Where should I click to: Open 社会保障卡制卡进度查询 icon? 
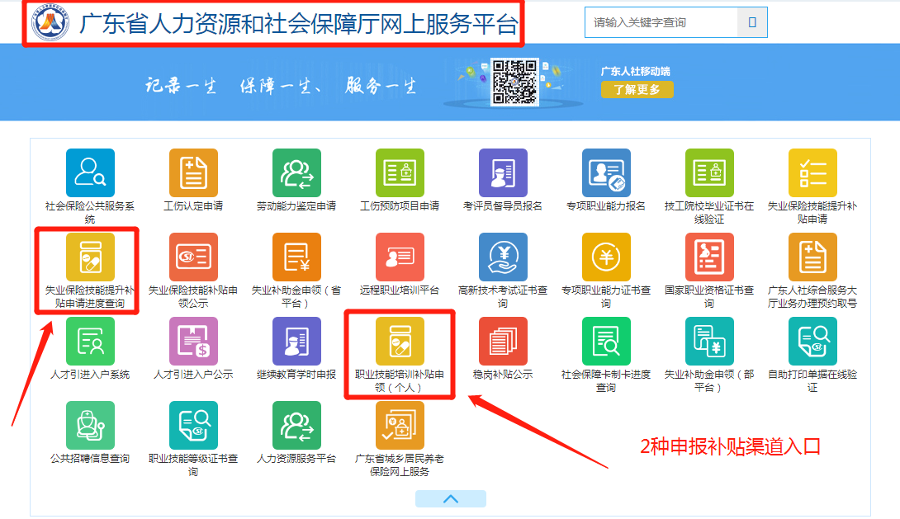point(606,342)
